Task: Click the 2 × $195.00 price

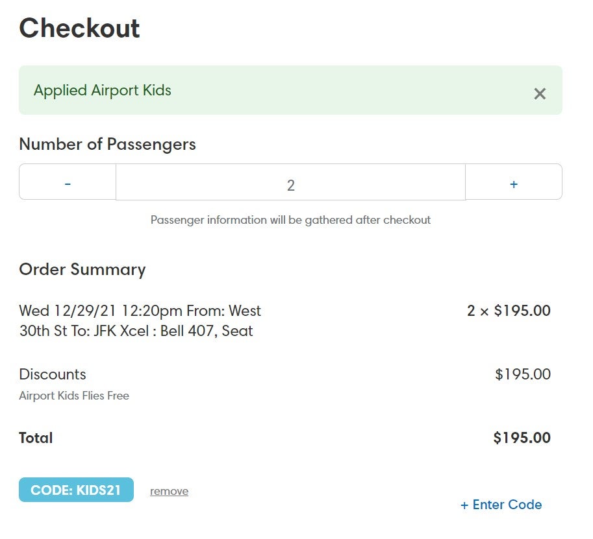Action: point(509,311)
